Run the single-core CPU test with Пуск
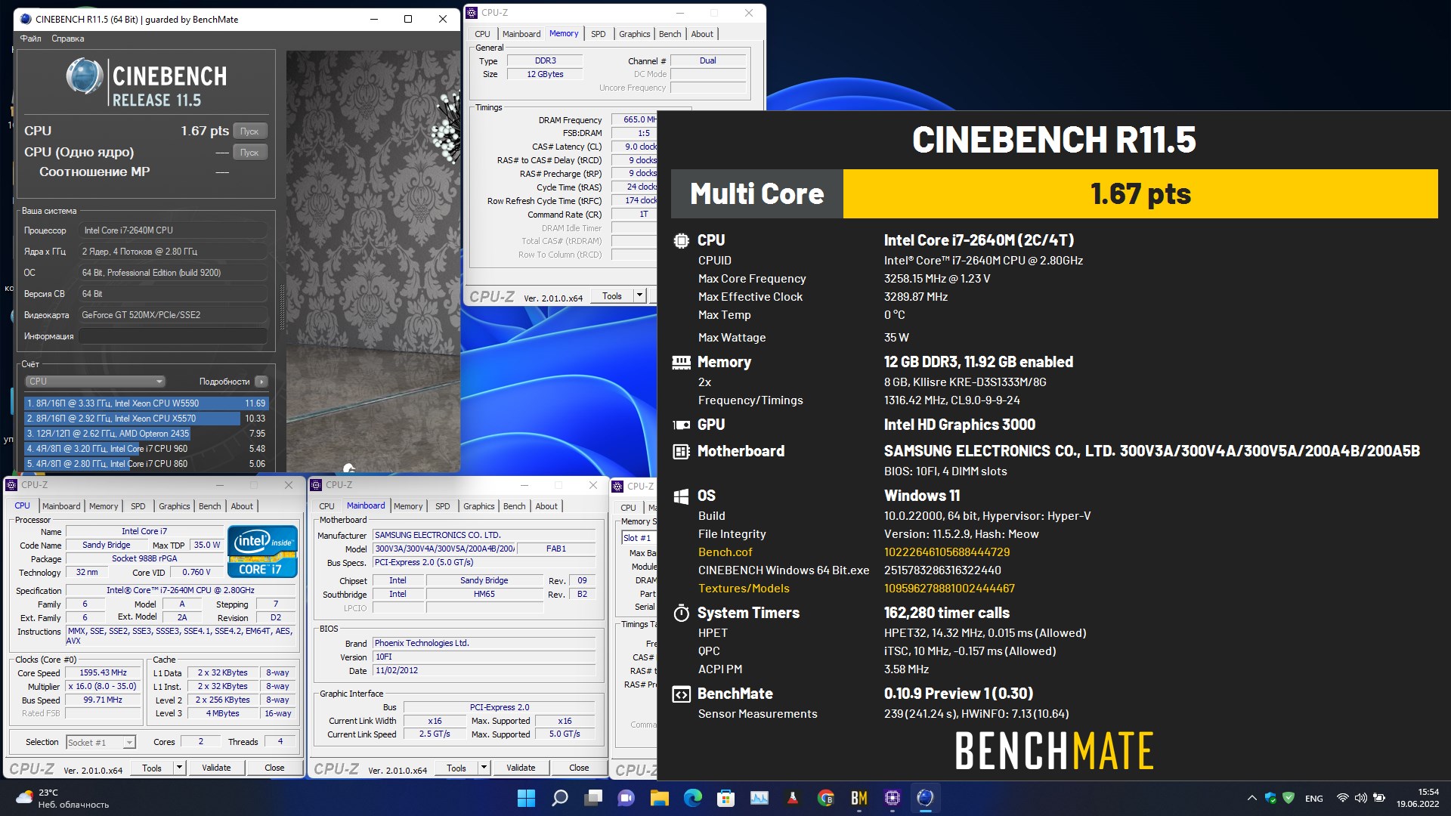This screenshot has width=1451, height=816. pos(249,153)
